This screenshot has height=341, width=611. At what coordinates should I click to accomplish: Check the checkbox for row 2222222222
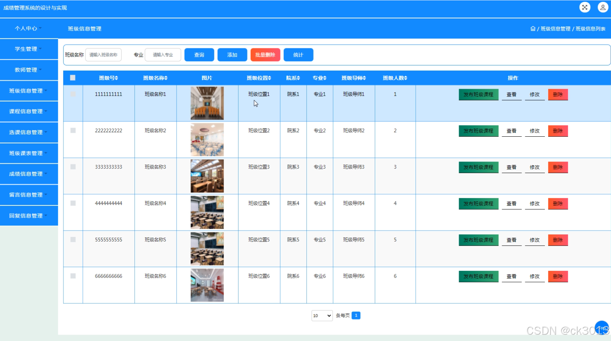point(73,130)
